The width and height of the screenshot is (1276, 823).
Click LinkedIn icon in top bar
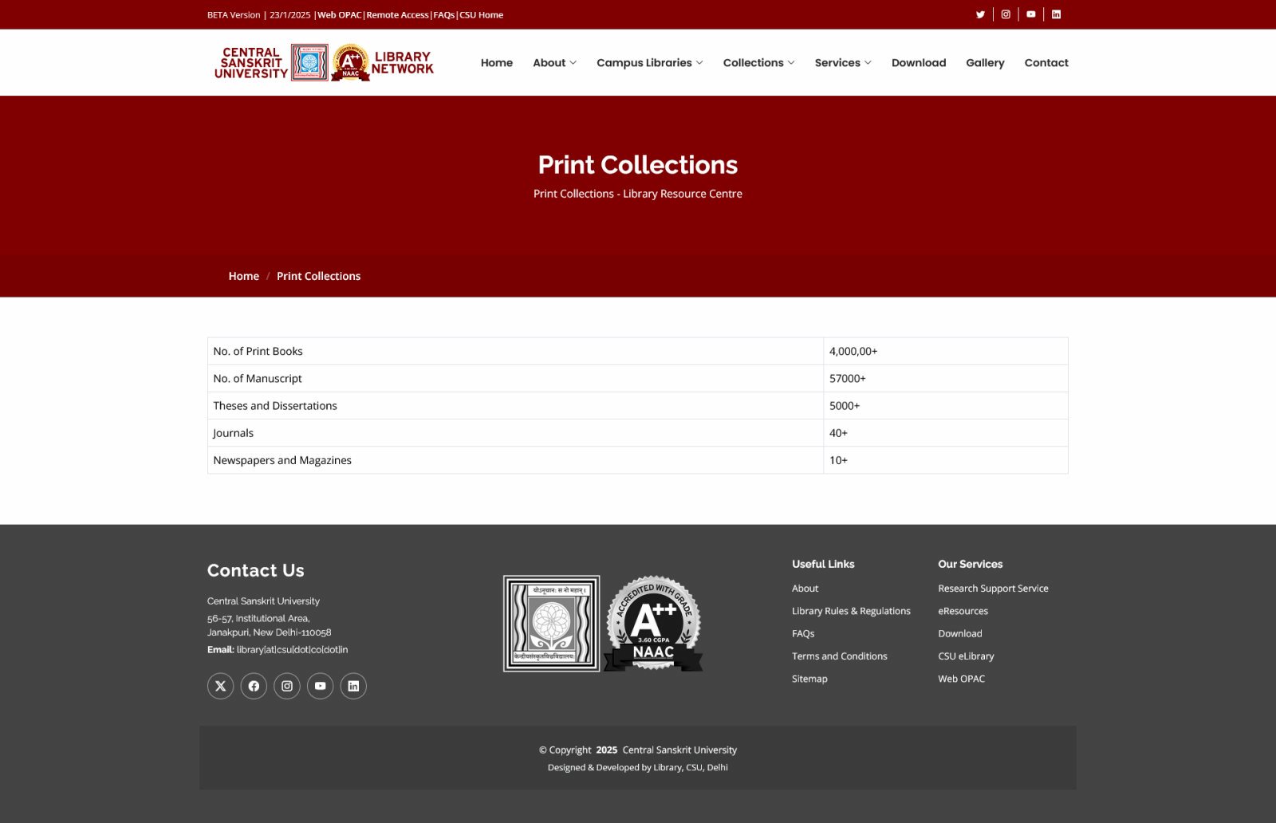tap(1056, 14)
